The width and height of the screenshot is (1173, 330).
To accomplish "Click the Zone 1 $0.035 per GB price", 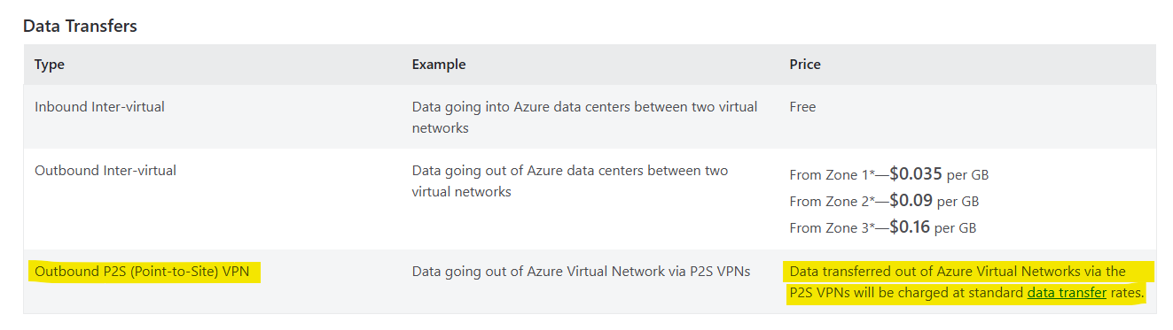I will coord(888,174).
